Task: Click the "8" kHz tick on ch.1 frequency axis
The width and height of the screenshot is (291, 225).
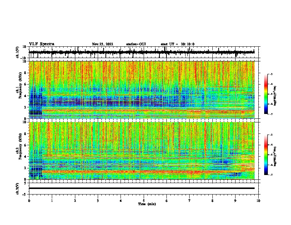Action: [x=25, y=73]
